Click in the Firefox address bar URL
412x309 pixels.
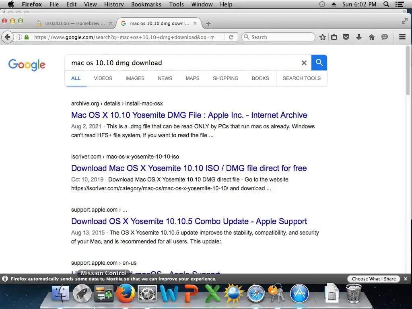[x=124, y=37]
